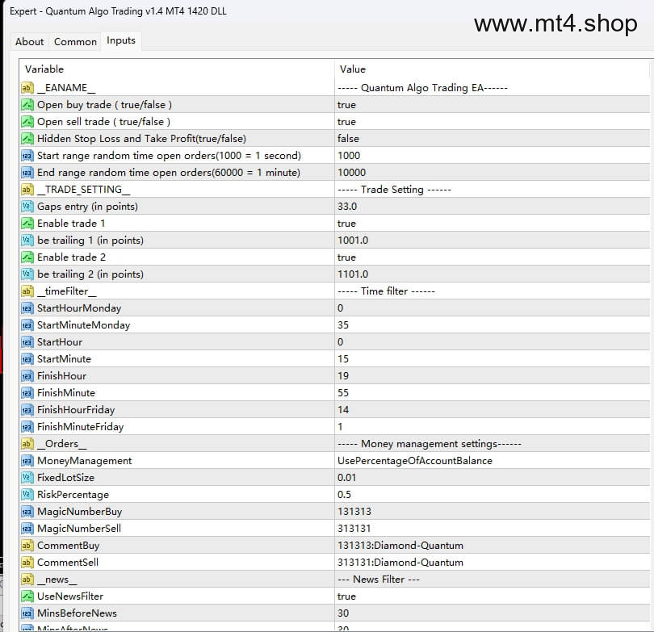The image size is (654, 632).
Task: Toggle the Open sell trade value true
Action: (x=346, y=122)
